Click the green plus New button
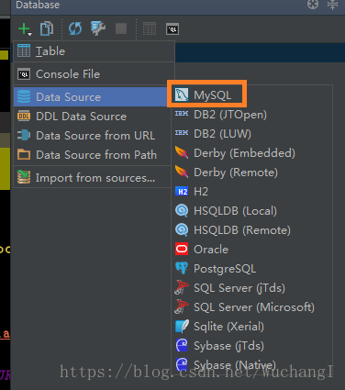 pos(23,29)
